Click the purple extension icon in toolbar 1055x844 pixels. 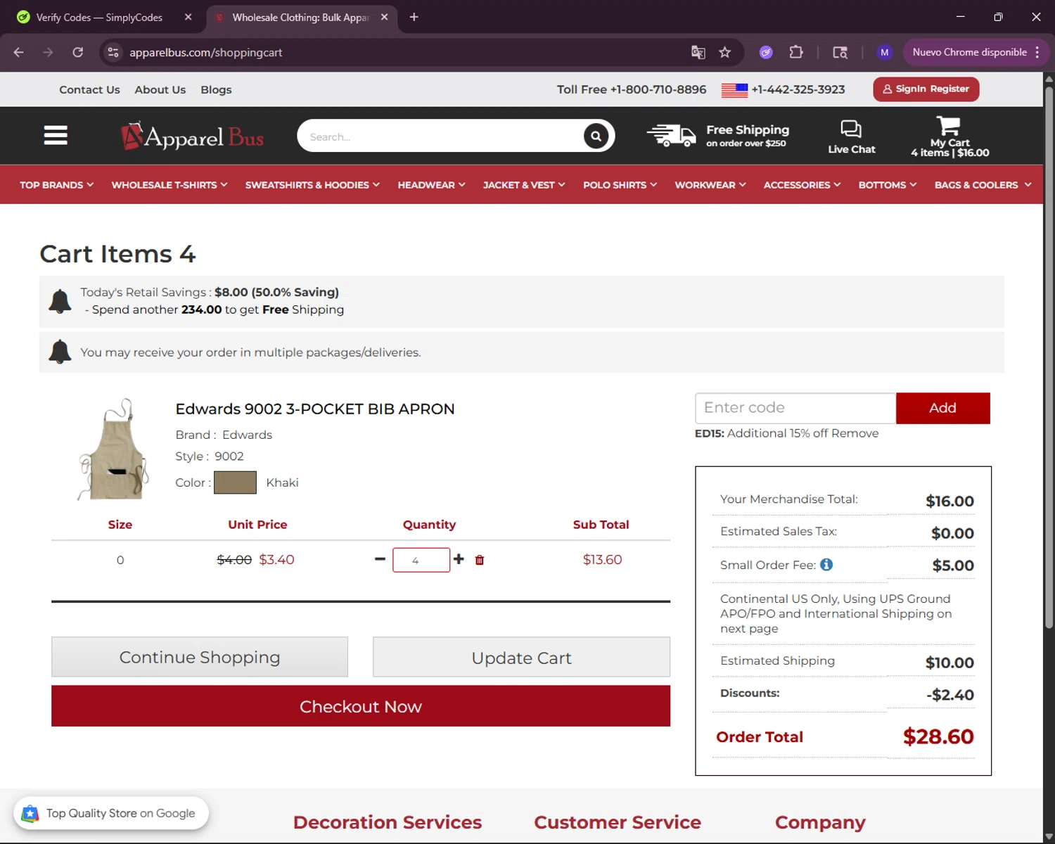point(766,52)
